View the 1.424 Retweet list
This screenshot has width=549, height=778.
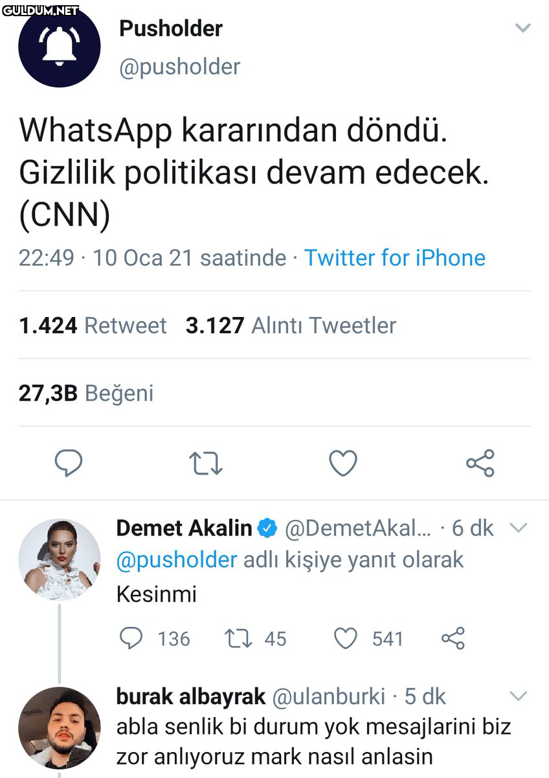click(93, 325)
